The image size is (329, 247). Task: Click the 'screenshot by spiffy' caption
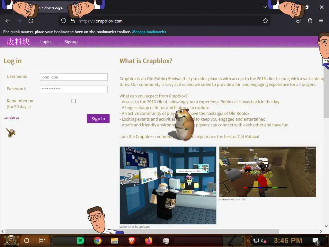pyautogui.click(x=232, y=199)
